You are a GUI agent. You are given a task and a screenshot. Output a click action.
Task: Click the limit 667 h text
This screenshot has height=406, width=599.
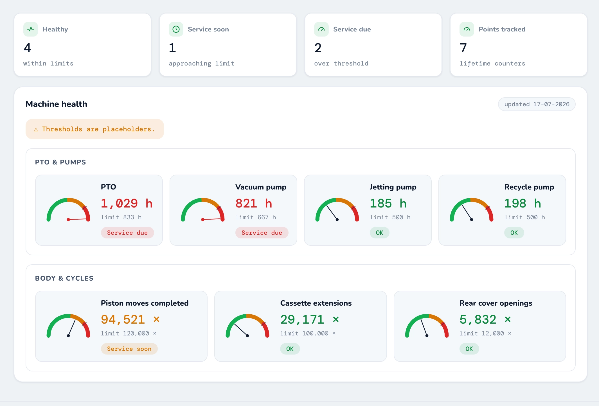(x=256, y=217)
